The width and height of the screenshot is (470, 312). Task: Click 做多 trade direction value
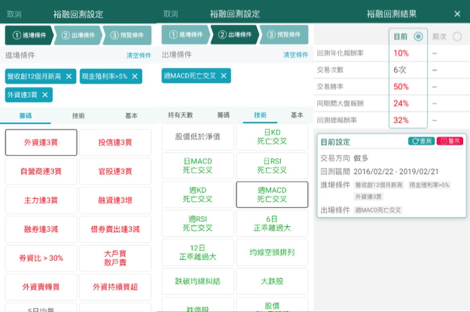[361, 158]
